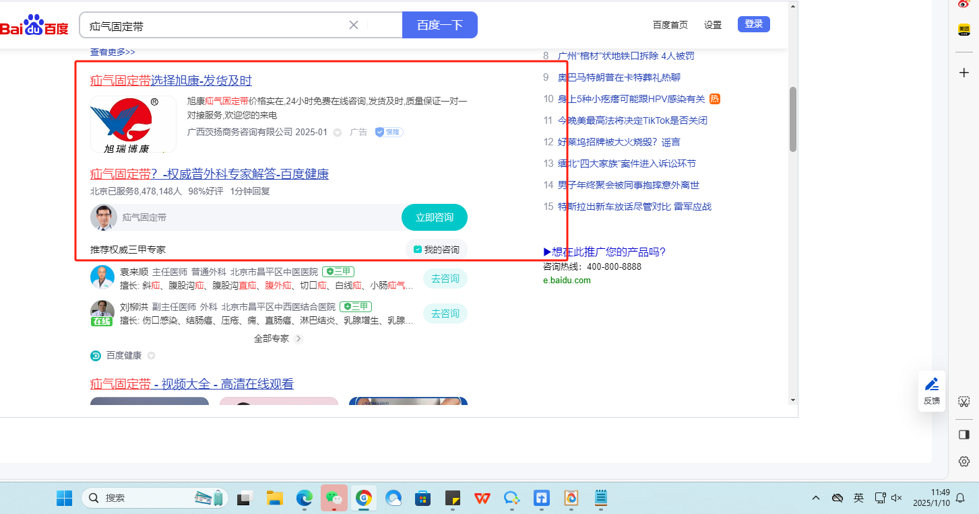The width and height of the screenshot is (979, 514).
Task: Toggle the sidebar panel layout icon
Action: pyautogui.click(x=964, y=435)
